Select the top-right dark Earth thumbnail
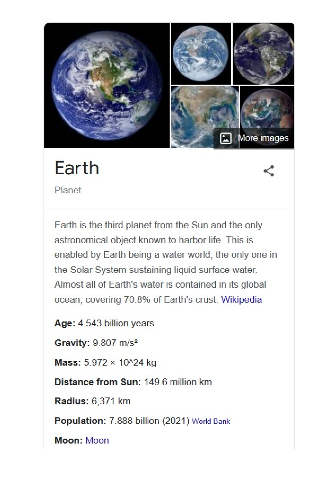319x487 pixels. coord(263,53)
